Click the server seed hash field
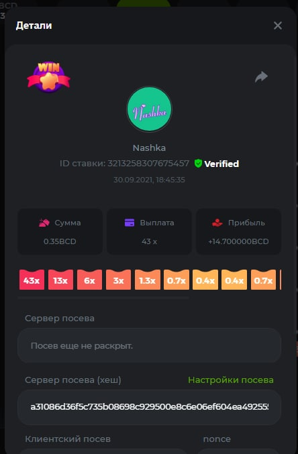This screenshot has width=298, height=454. pyautogui.click(x=149, y=407)
